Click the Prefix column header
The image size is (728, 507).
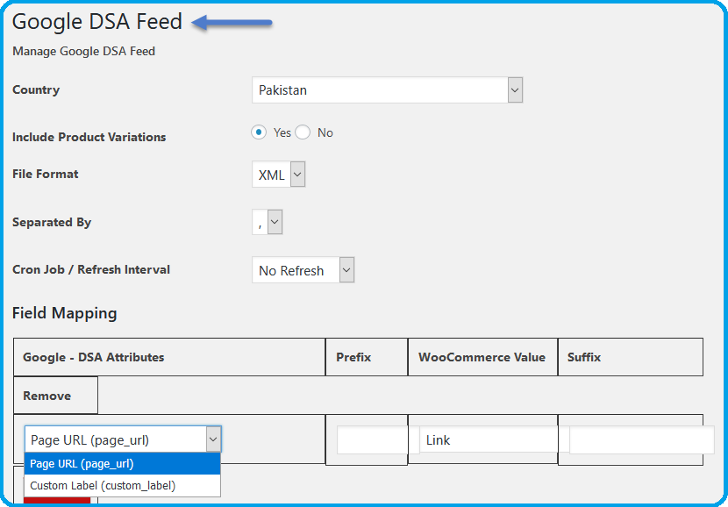pyautogui.click(x=367, y=357)
